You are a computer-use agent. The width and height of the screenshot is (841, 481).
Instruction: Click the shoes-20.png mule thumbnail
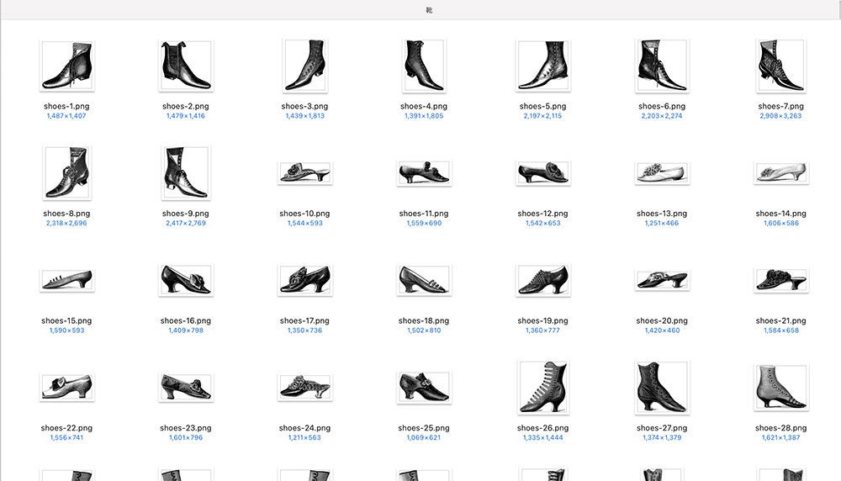click(662, 281)
